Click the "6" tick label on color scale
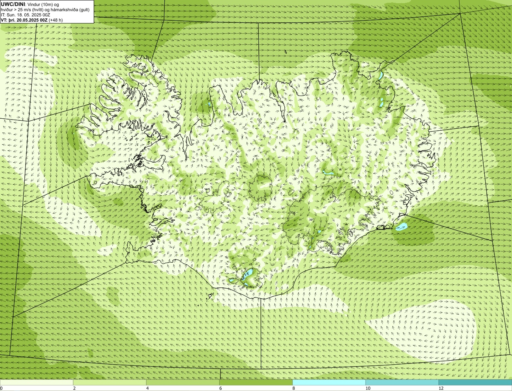Screen dimensions: 512x391 (220, 388)
